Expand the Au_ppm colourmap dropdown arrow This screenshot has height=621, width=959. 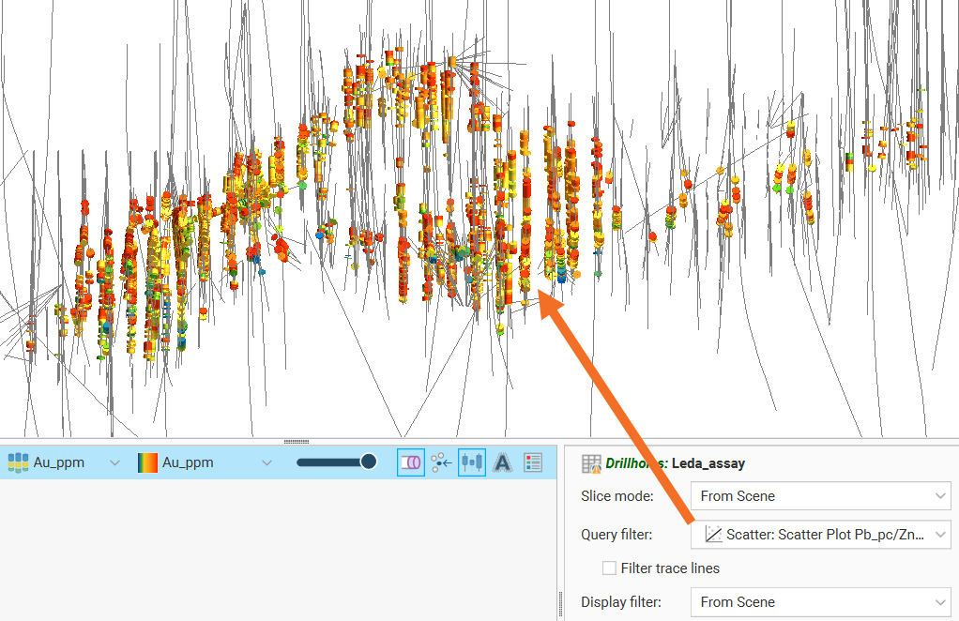[266, 462]
